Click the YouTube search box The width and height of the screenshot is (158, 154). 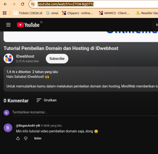[155, 25]
